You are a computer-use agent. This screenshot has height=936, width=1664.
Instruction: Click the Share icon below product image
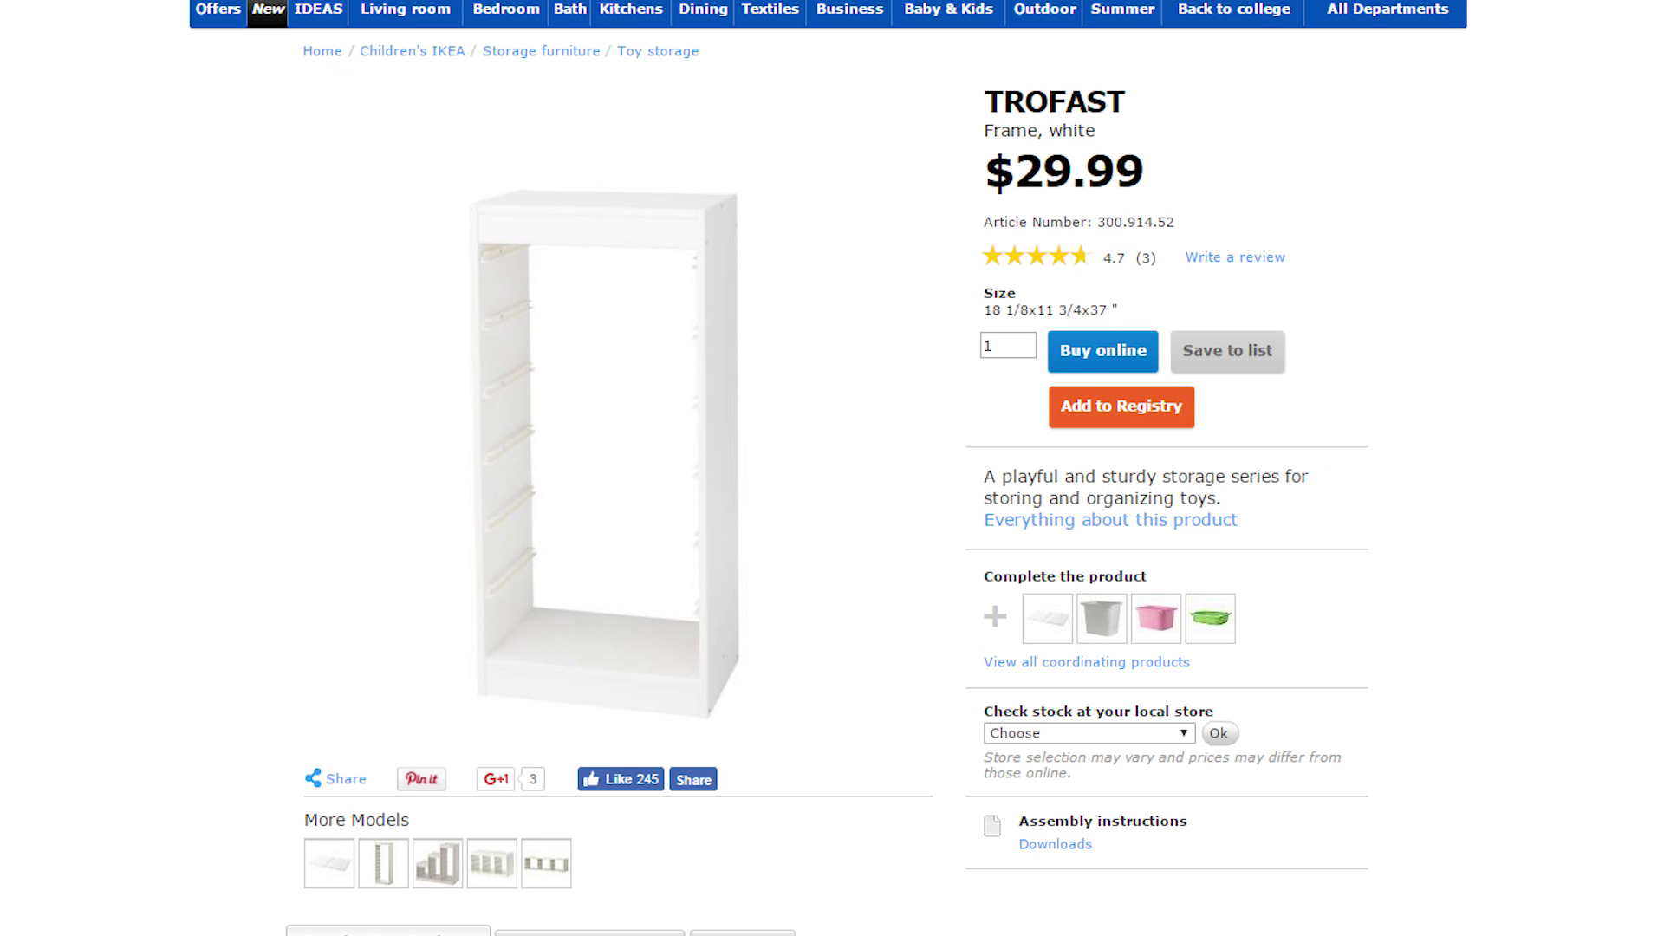[x=314, y=778]
